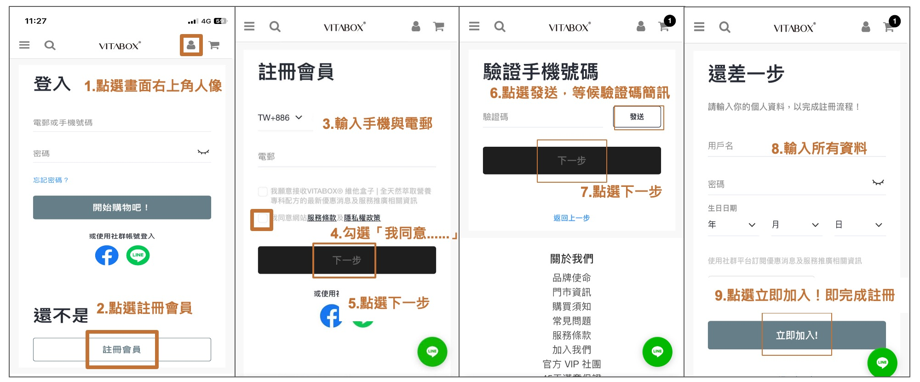This screenshot has width=920, height=382.
Task: Sign in with Facebook on the 登入 screen
Action: [x=107, y=255]
